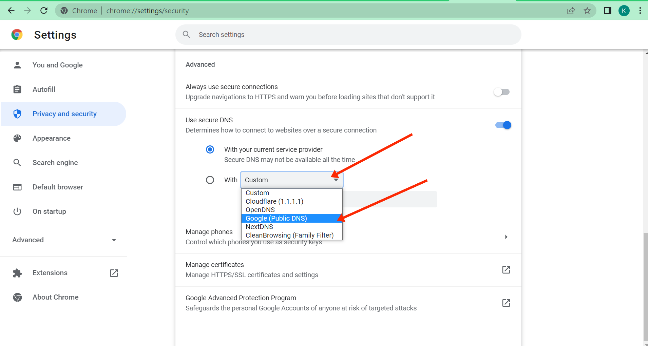Open Google Advanced Protection Program link icon
The height and width of the screenshot is (346, 648).
[506, 303]
